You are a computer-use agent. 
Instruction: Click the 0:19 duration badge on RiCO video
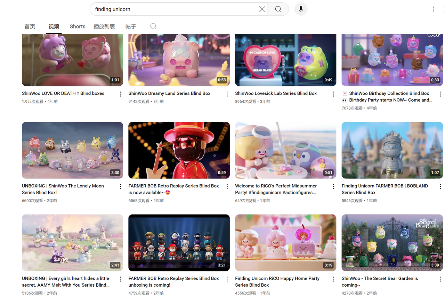328,265
